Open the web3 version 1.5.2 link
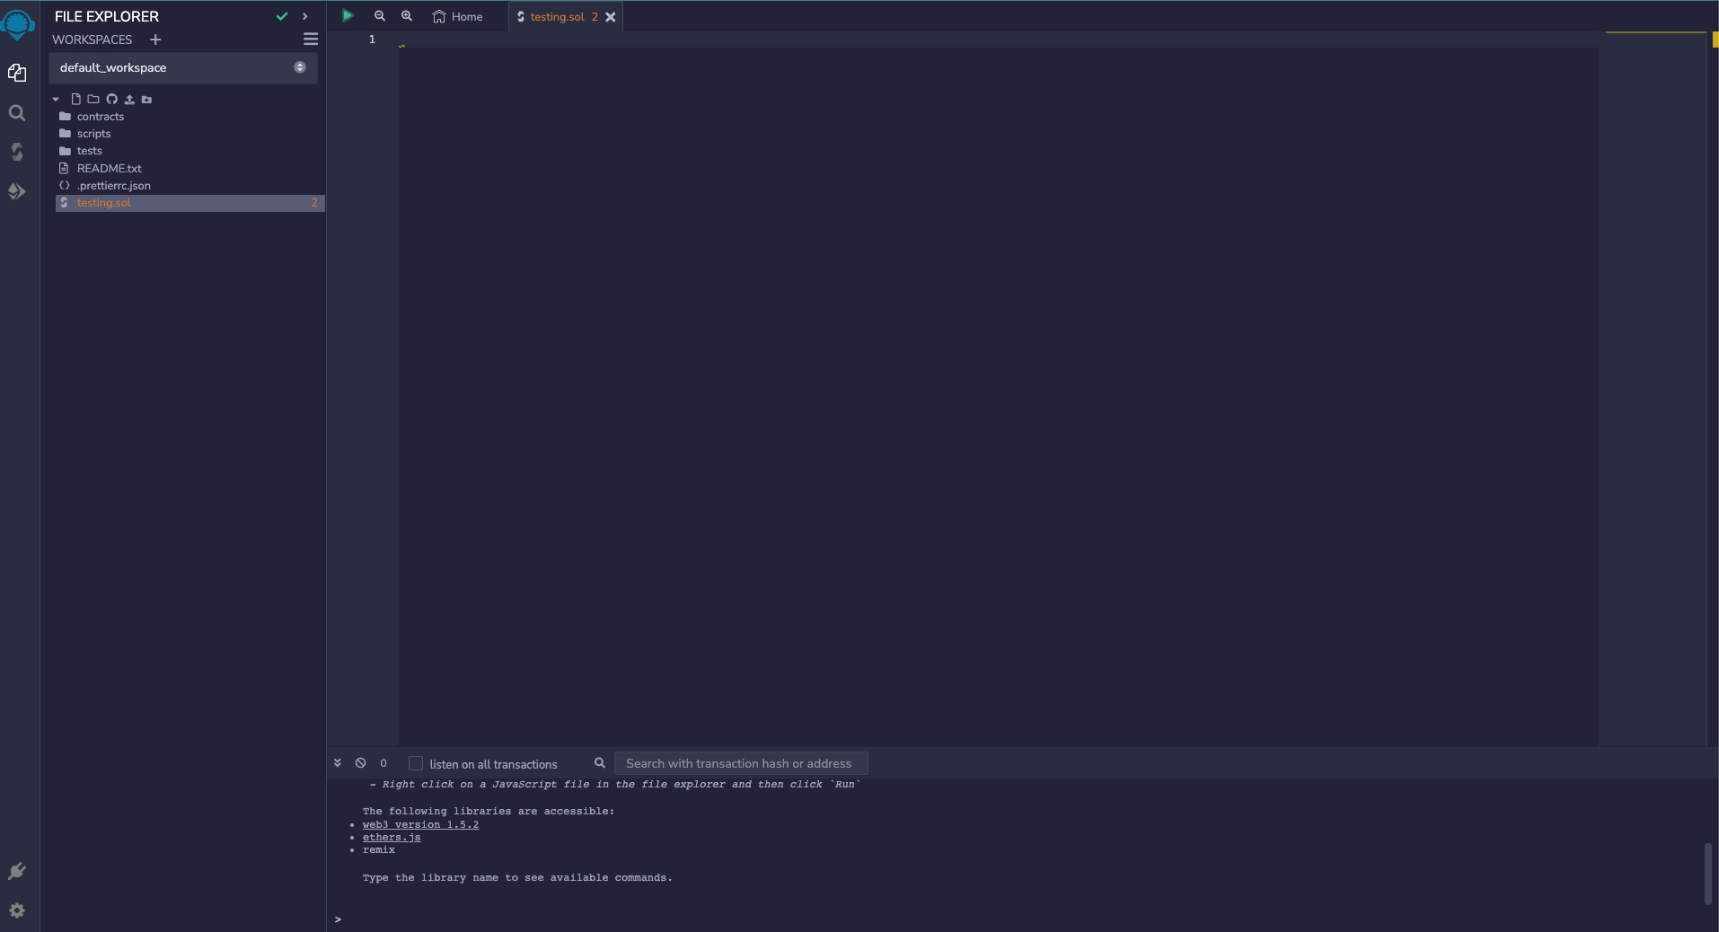This screenshot has width=1719, height=932. pos(422,824)
